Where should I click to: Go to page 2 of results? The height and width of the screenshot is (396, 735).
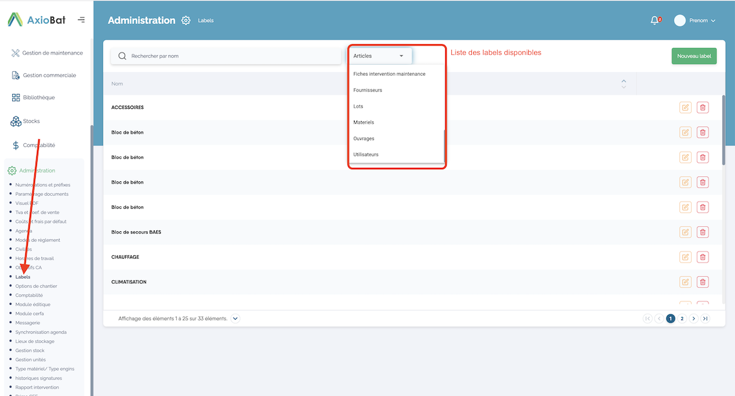pyautogui.click(x=682, y=318)
